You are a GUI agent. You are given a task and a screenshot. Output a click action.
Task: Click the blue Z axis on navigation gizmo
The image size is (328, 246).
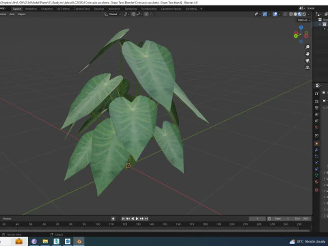(301, 27)
